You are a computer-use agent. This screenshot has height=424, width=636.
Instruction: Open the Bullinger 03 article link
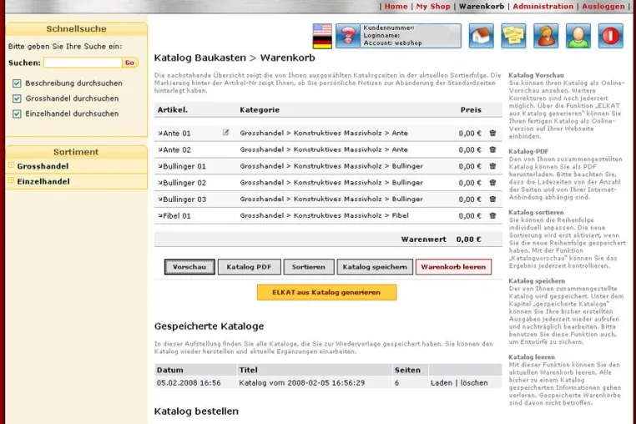tap(184, 199)
